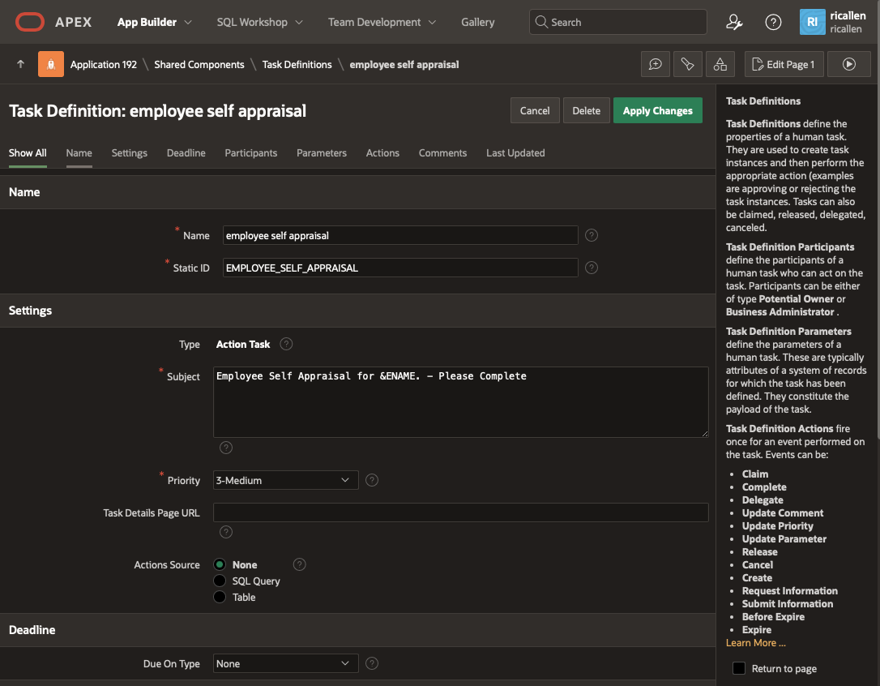Open the Priority dropdown
Screen dimensions: 880x686
[x=285, y=480]
